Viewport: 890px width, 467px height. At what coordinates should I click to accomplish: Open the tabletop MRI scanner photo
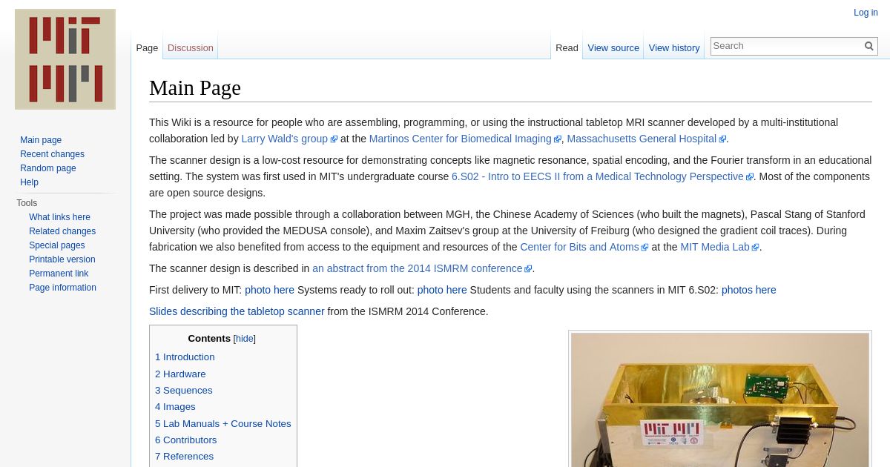[x=720, y=400]
